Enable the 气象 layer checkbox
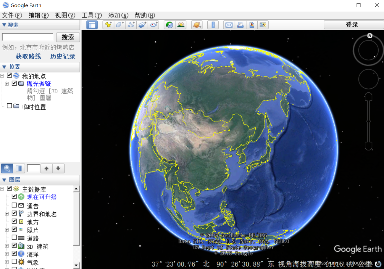 tap(14, 261)
